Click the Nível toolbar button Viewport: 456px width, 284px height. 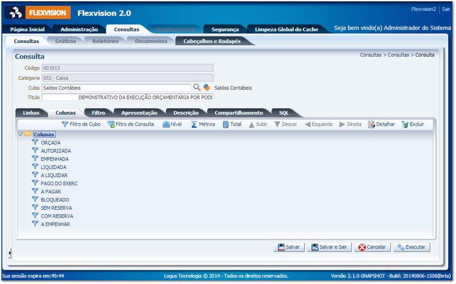coord(166,124)
